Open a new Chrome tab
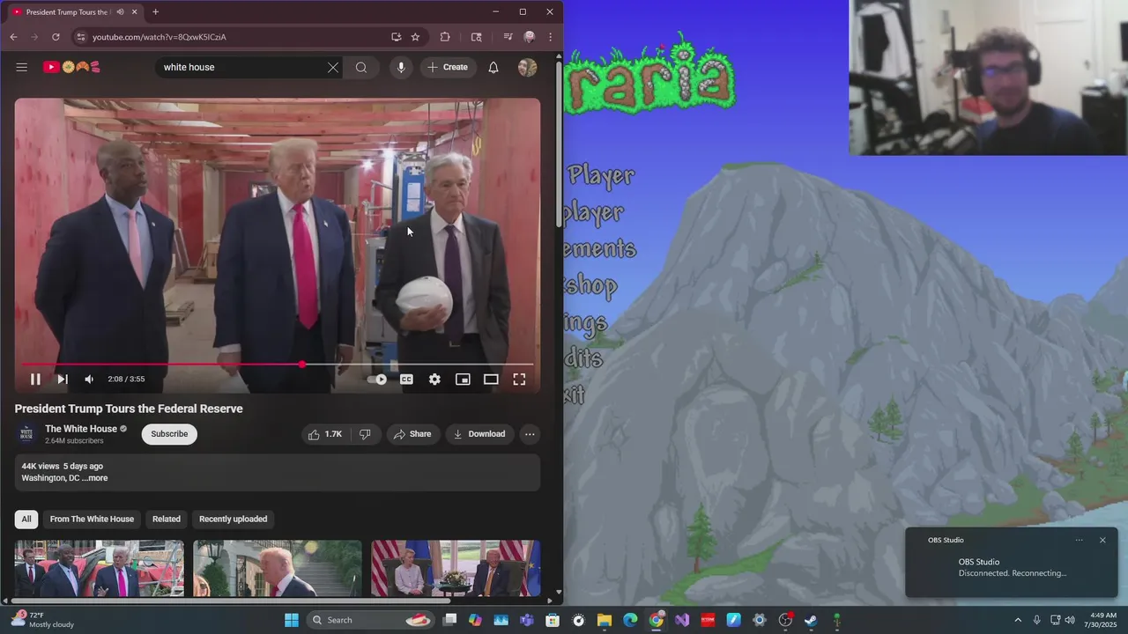The image size is (1128, 634). pyautogui.click(x=155, y=11)
